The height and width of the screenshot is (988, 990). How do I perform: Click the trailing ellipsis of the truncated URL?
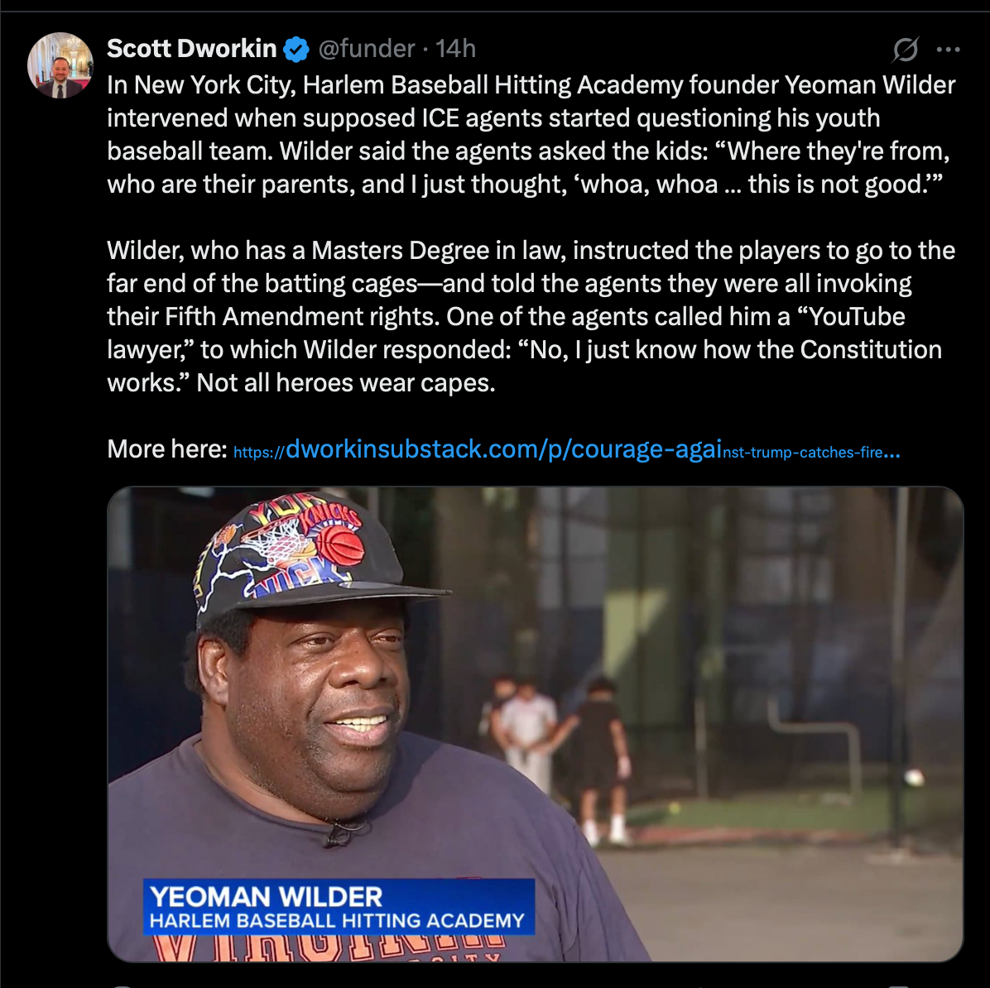tap(891, 453)
